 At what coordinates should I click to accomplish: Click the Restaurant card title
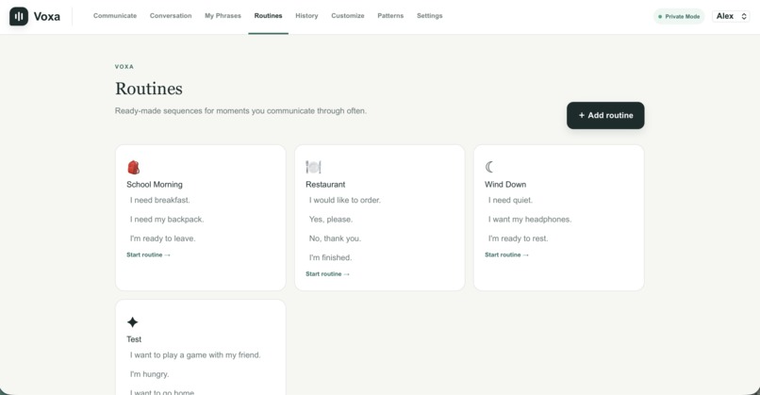pyautogui.click(x=325, y=185)
